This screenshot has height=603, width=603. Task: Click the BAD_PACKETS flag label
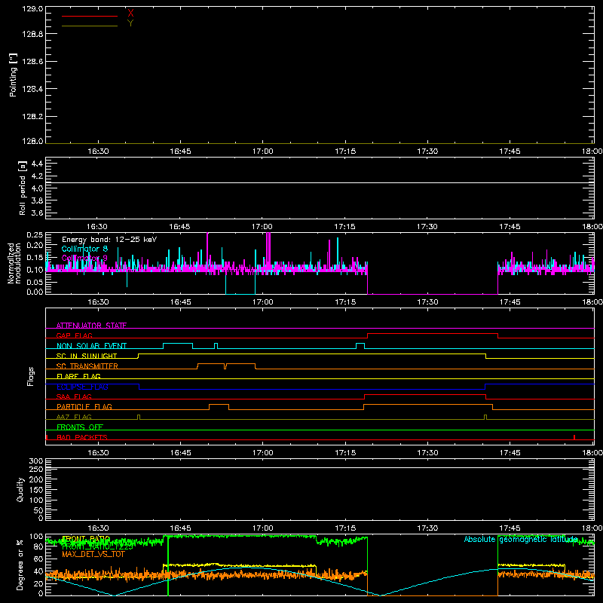(x=82, y=437)
